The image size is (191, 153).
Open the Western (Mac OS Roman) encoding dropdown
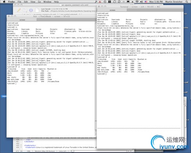[x=46, y=151]
